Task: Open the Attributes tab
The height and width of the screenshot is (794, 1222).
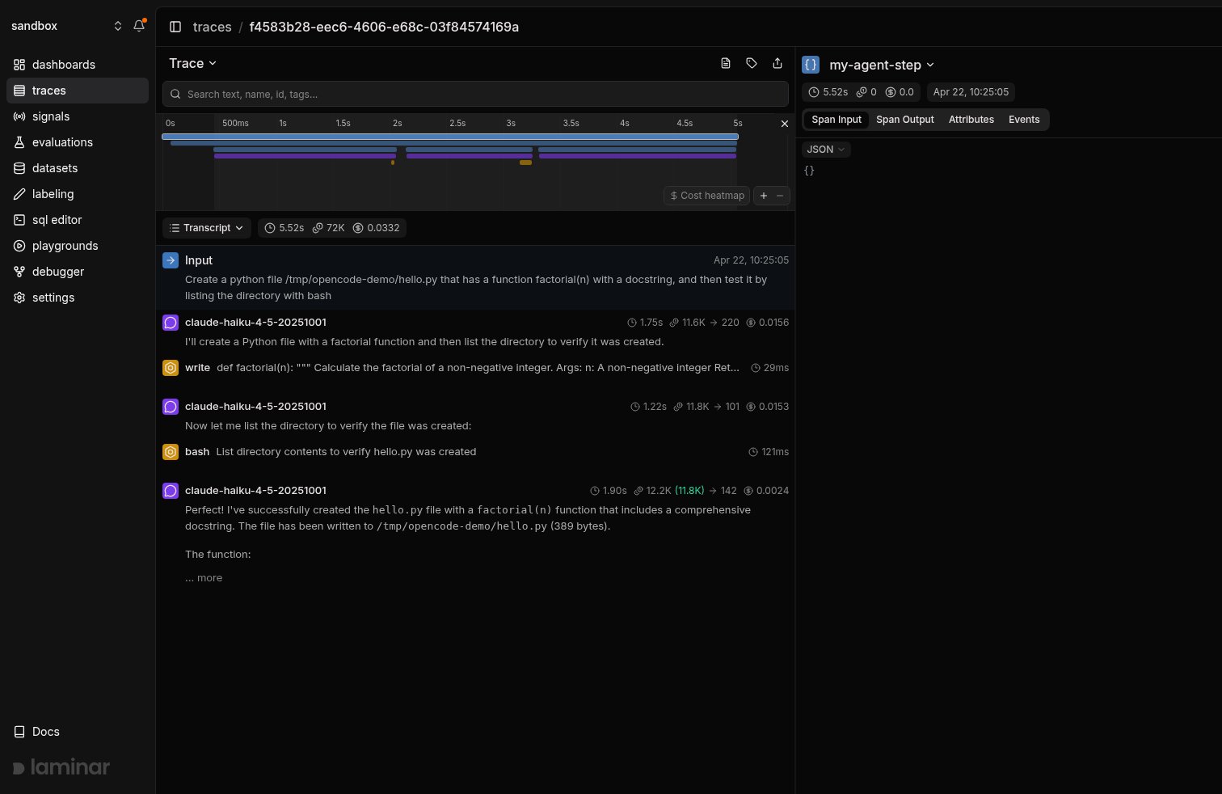Action: pos(971,120)
